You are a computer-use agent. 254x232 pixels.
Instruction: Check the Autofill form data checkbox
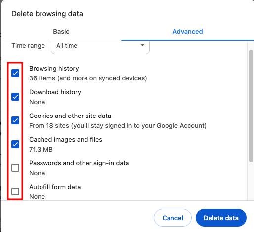pyautogui.click(x=15, y=192)
